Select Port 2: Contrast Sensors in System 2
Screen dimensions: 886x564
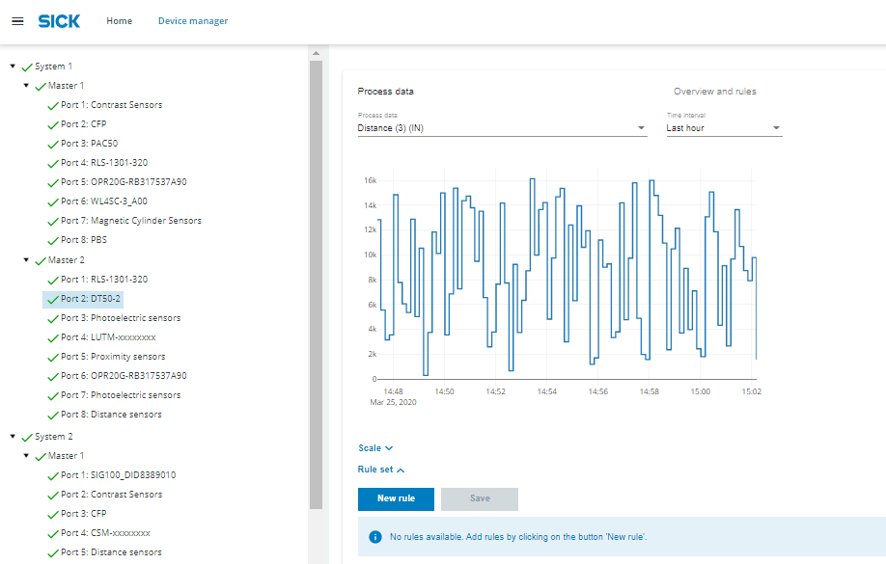coord(111,495)
